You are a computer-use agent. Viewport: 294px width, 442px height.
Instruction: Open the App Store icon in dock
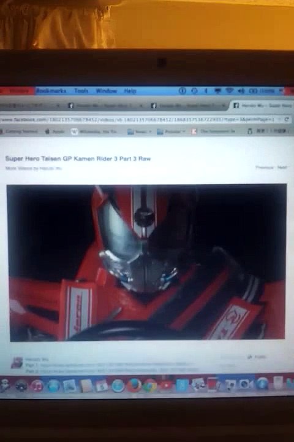coord(262,384)
